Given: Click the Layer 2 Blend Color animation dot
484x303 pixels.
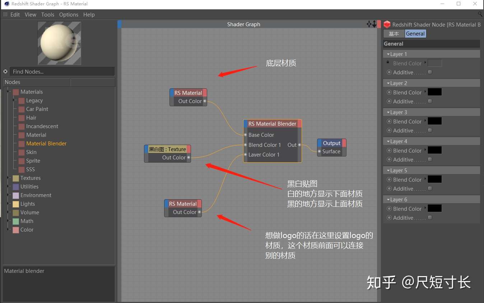Looking at the screenshot, I should pyautogui.click(x=389, y=92).
